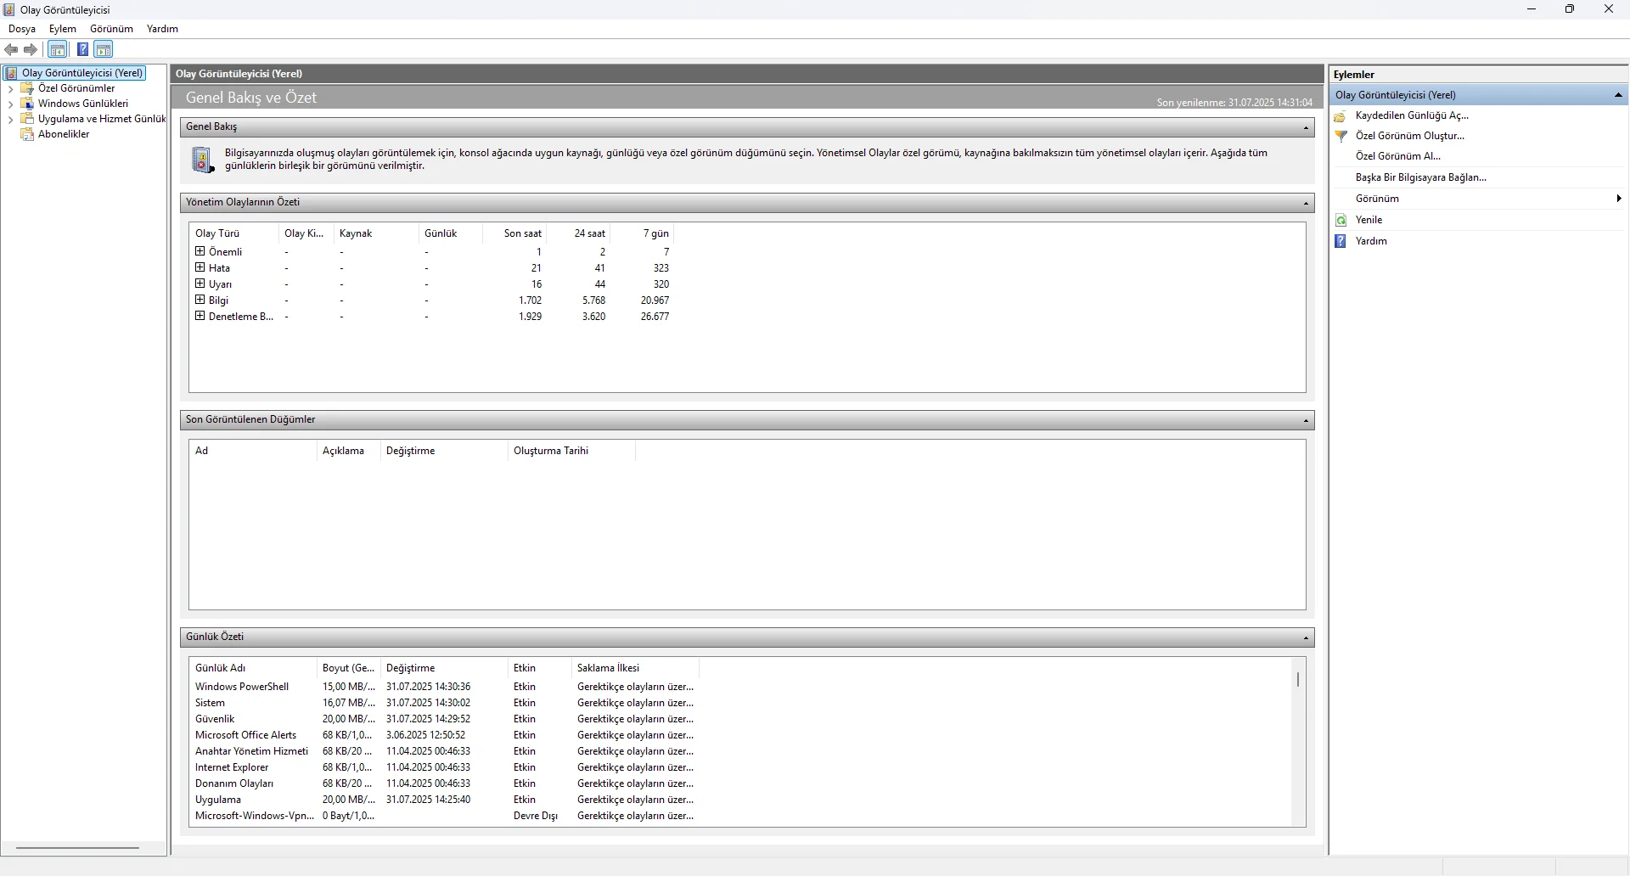Click the console tree horizontal scrollbar
The width and height of the screenshot is (1630, 876).
coord(77,847)
